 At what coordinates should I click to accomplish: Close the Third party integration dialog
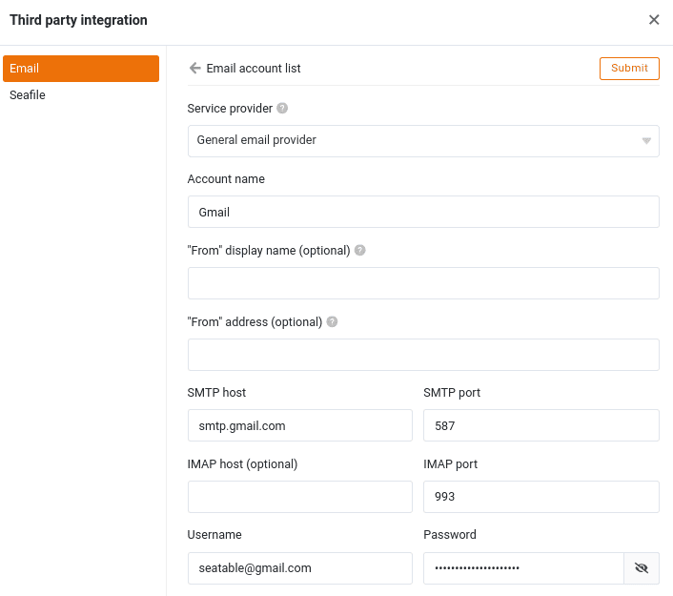(x=654, y=20)
